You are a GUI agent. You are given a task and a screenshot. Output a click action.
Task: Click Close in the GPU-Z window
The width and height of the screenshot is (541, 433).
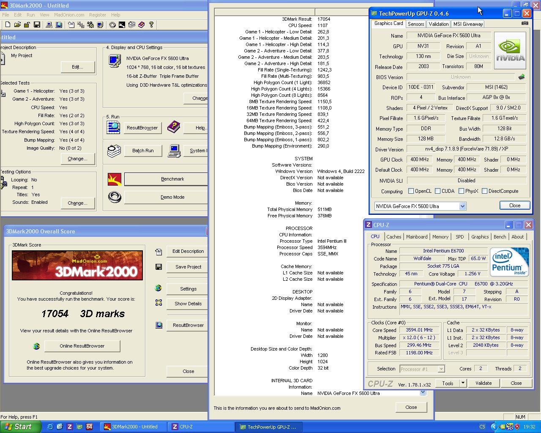(x=515, y=206)
